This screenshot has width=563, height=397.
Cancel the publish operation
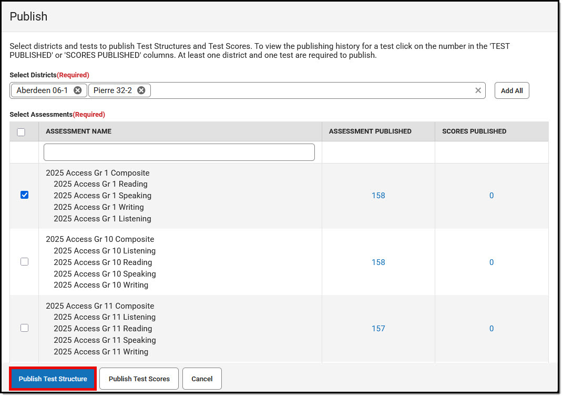point(202,379)
